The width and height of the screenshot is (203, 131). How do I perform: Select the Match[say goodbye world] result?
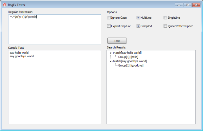pyautogui.click(x=130, y=61)
